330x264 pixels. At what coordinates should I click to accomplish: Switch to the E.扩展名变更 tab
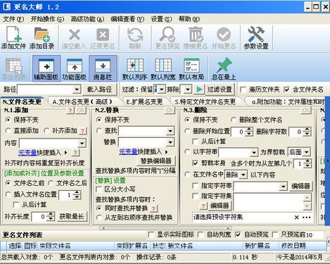(144, 101)
